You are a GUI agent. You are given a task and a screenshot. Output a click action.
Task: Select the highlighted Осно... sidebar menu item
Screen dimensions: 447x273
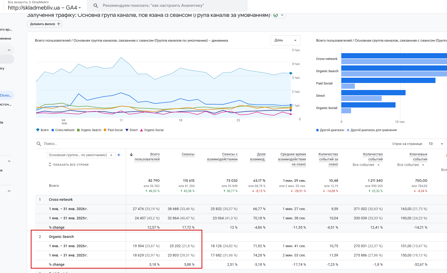(x=6, y=95)
